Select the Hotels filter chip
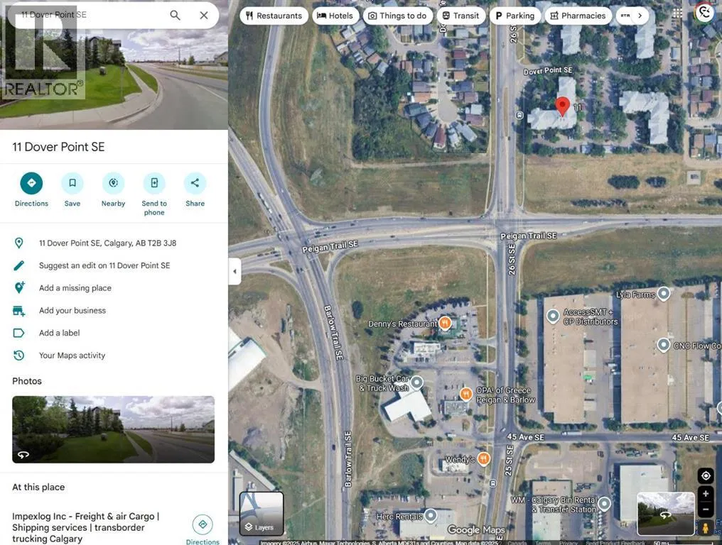722x545 pixels. click(x=335, y=16)
